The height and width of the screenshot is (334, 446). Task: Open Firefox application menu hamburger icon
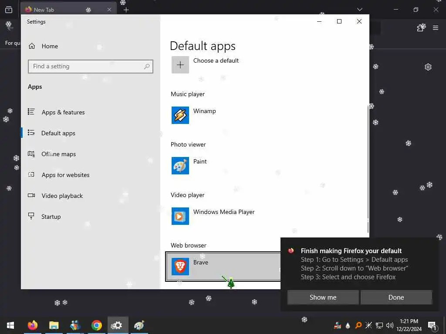(x=436, y=28)
